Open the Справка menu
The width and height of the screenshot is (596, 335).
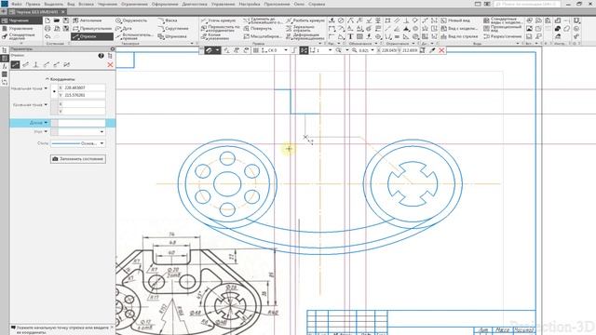(317, 4)
